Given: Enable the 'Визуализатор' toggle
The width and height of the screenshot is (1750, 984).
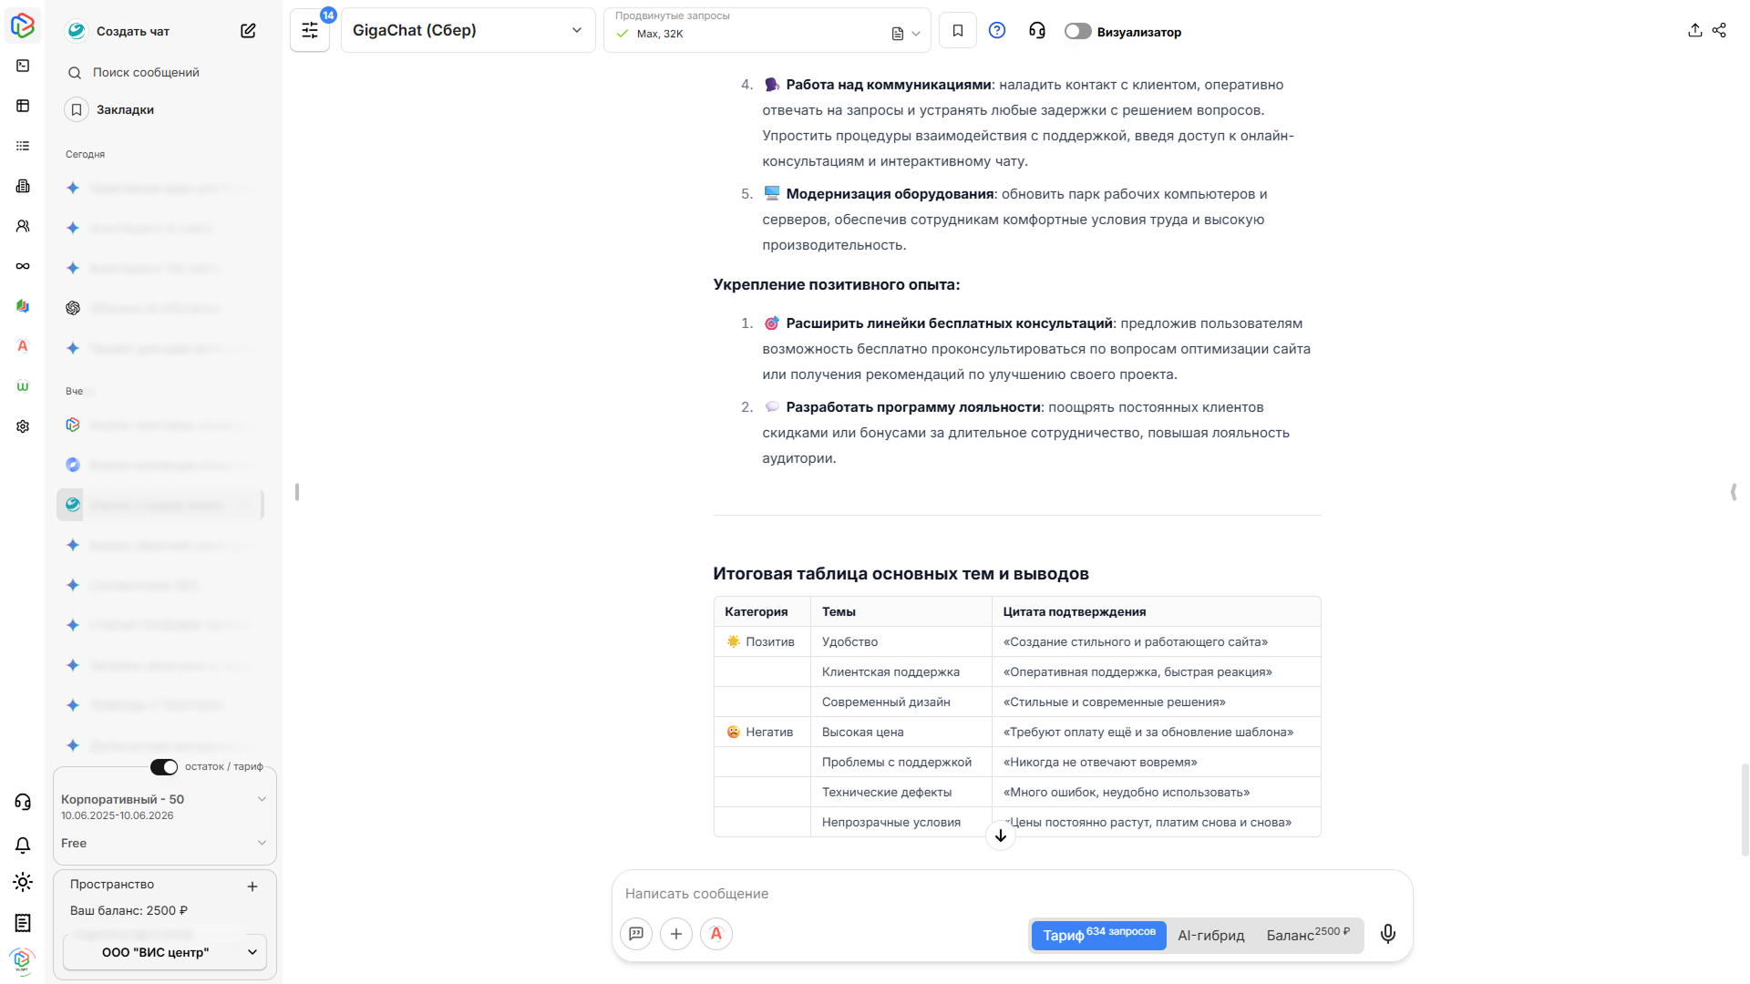Looking at the screenshot, I should [1077, 30].
